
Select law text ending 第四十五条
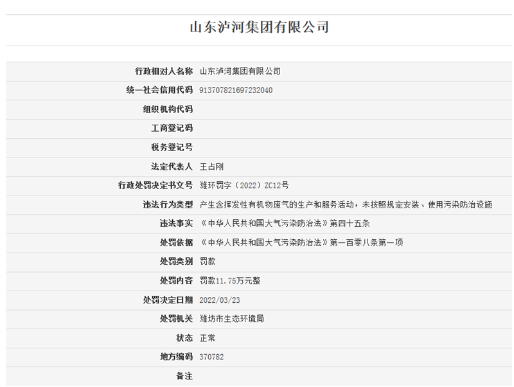point(285,224)
